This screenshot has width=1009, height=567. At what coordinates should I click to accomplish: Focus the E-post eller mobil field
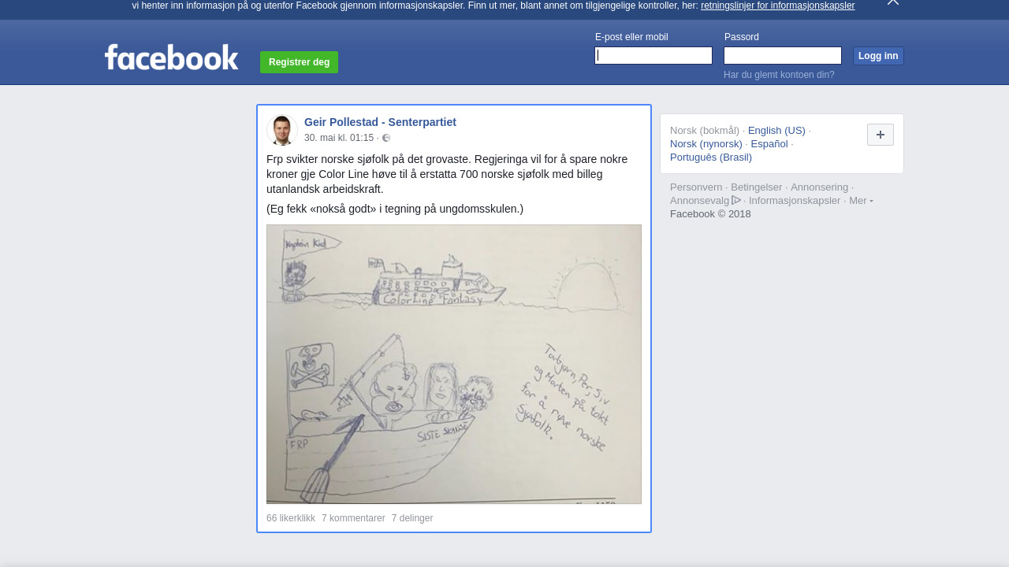tap(653, 55)
